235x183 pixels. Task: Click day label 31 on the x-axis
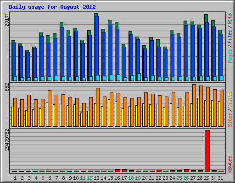220,178
